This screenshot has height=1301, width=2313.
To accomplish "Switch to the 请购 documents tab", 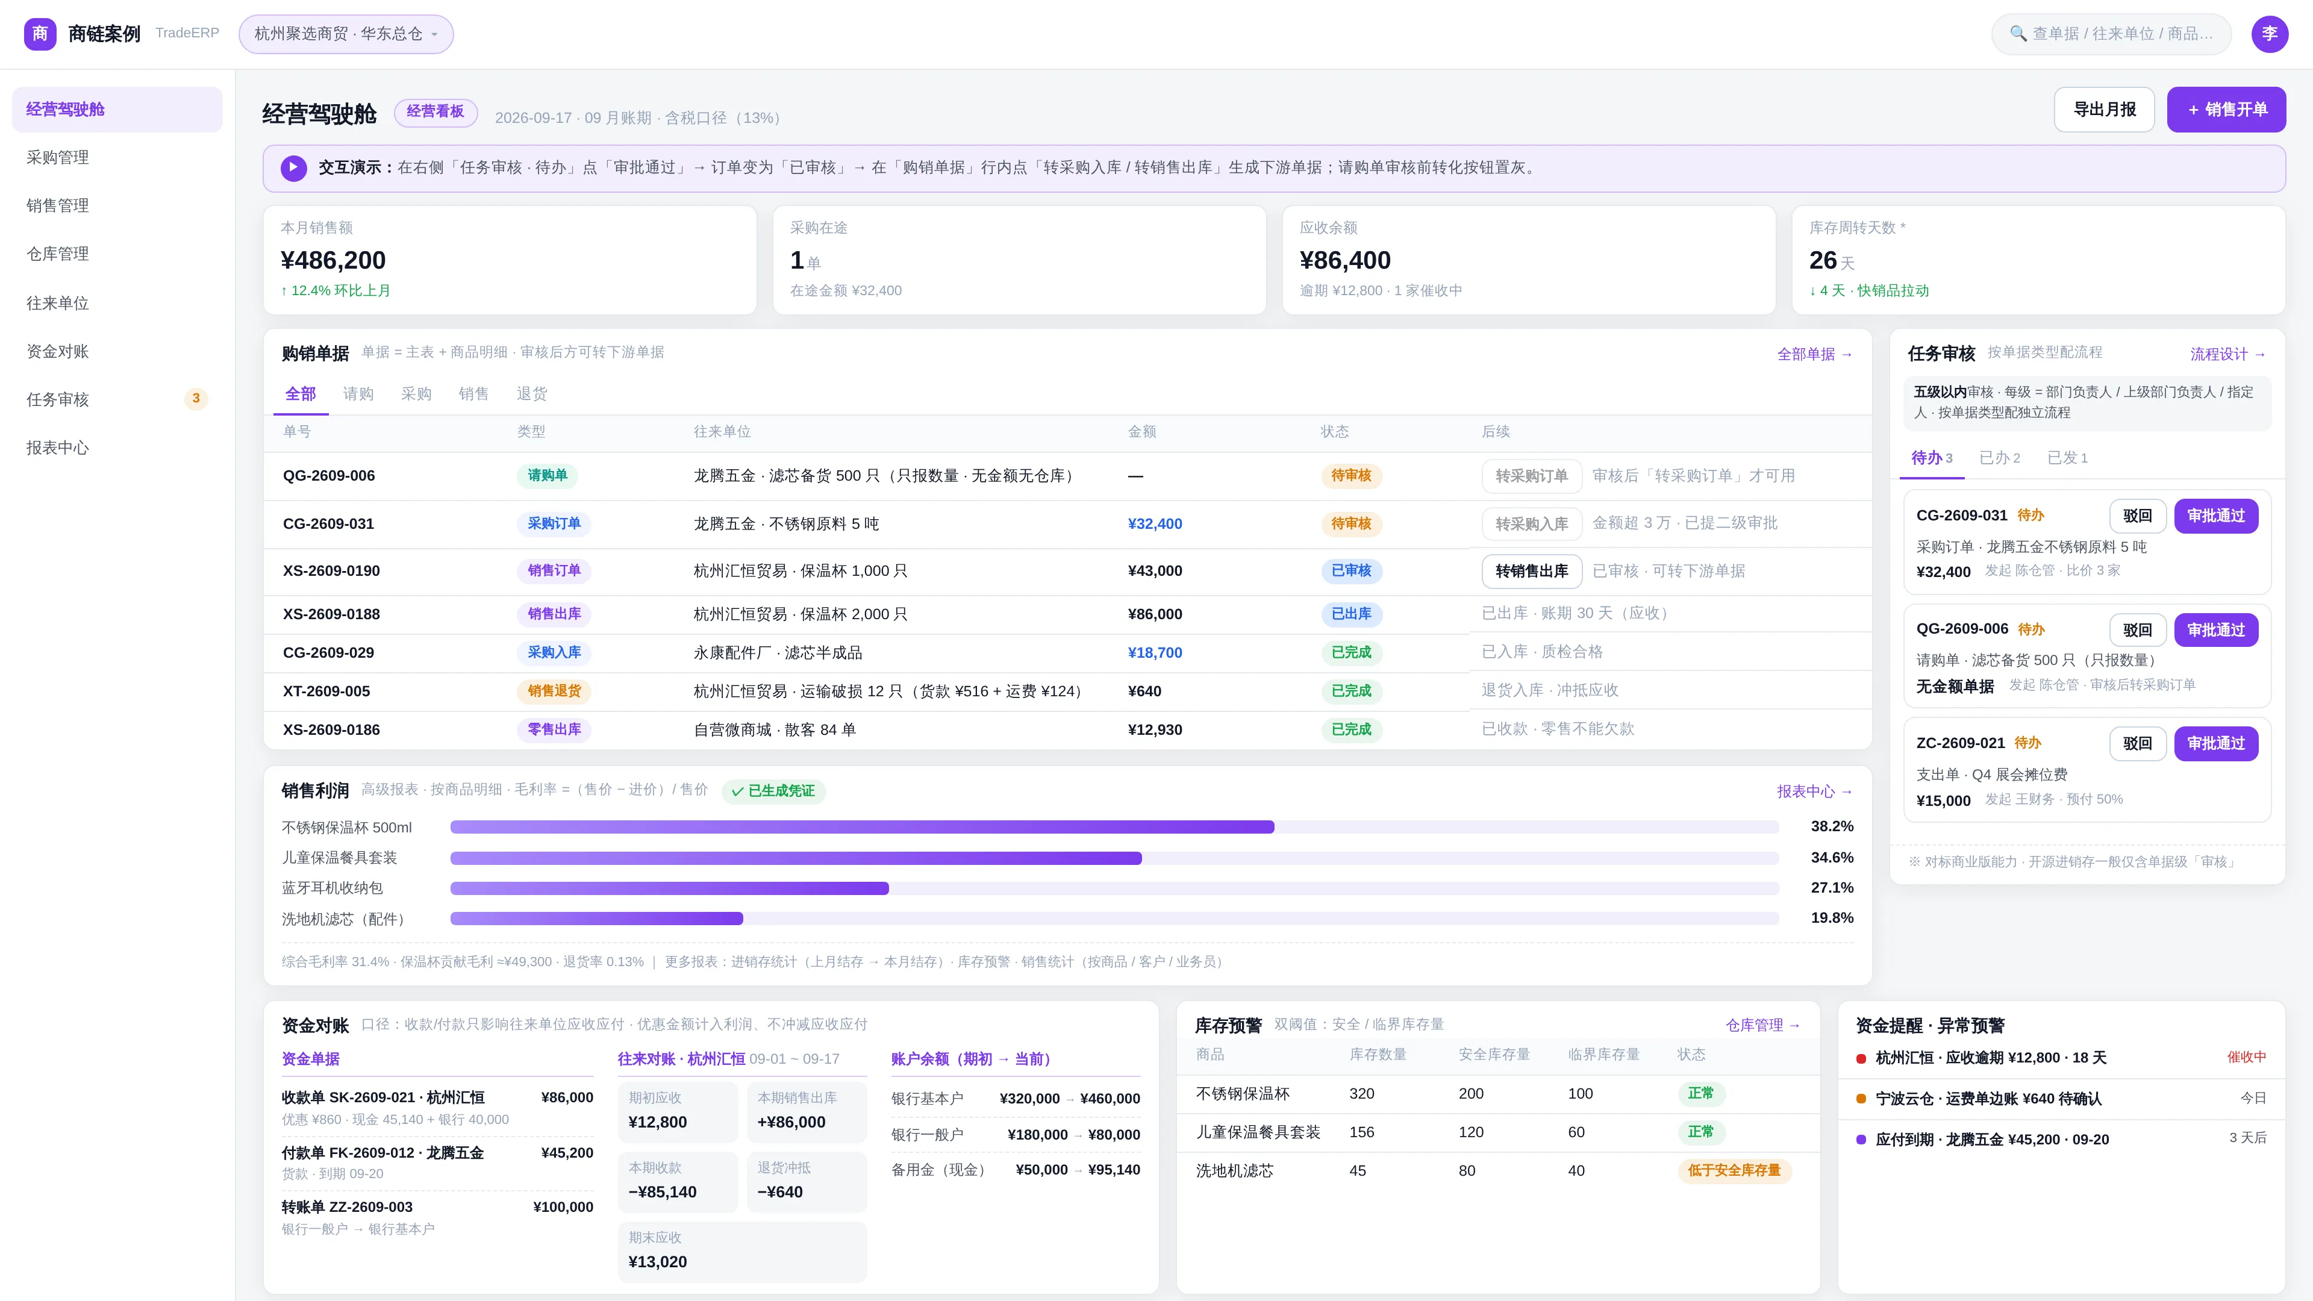I will 358,394.
